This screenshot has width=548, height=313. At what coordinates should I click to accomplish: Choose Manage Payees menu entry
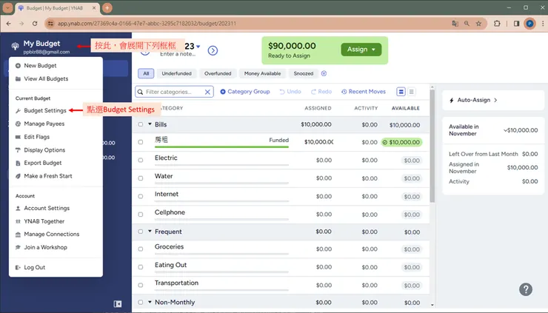44,124
